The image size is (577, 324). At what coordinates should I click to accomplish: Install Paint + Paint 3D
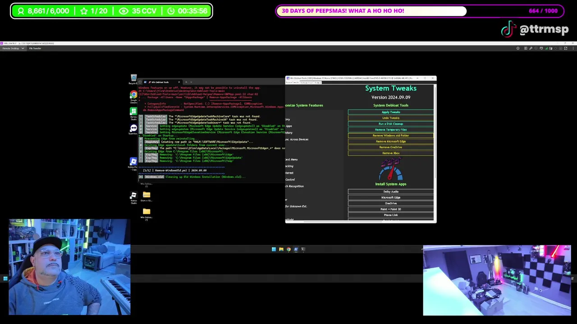click(x=391, y=209)
